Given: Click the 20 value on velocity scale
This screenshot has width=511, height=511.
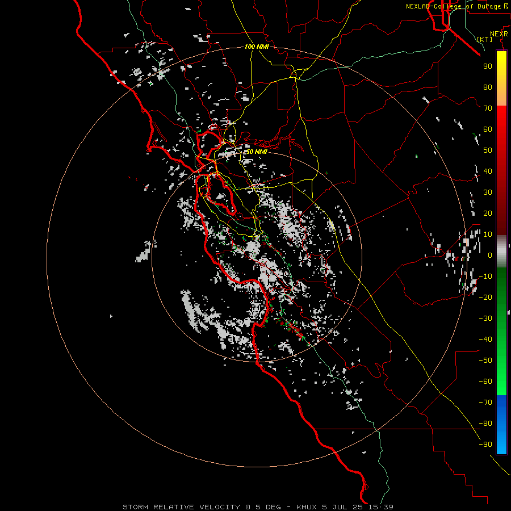Looking at the screenshot, I should [488, 213].
